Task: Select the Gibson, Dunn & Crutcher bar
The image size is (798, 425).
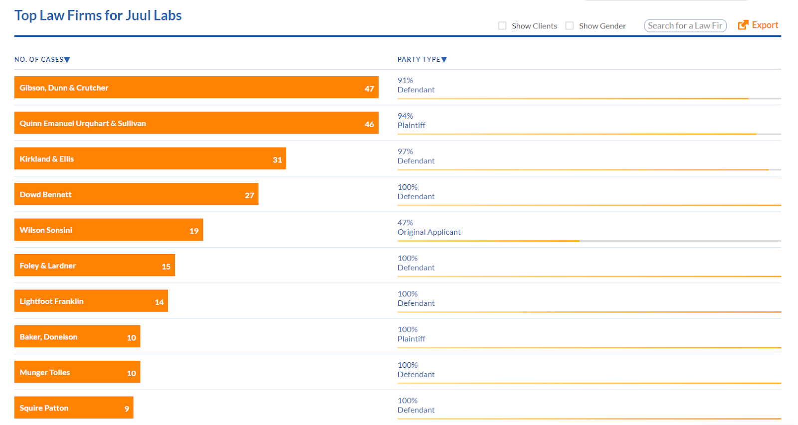Action: point(197,87)
